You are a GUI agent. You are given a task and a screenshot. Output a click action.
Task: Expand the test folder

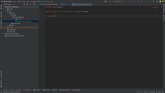coord(8,25)
